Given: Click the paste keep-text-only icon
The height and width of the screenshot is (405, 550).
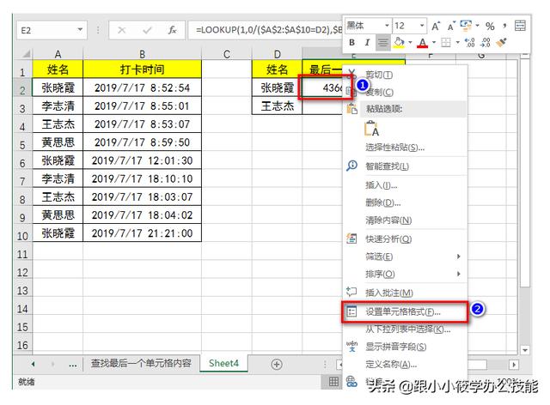Looking at the screenshot, I should coord(371,128).
